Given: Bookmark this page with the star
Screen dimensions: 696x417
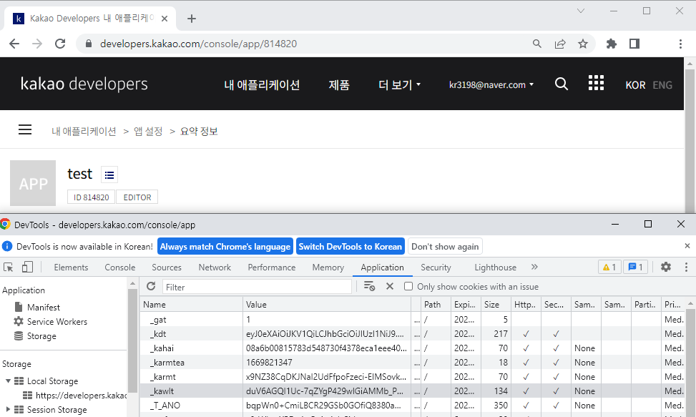Looking at the screenshot, I should click(583, 44).
